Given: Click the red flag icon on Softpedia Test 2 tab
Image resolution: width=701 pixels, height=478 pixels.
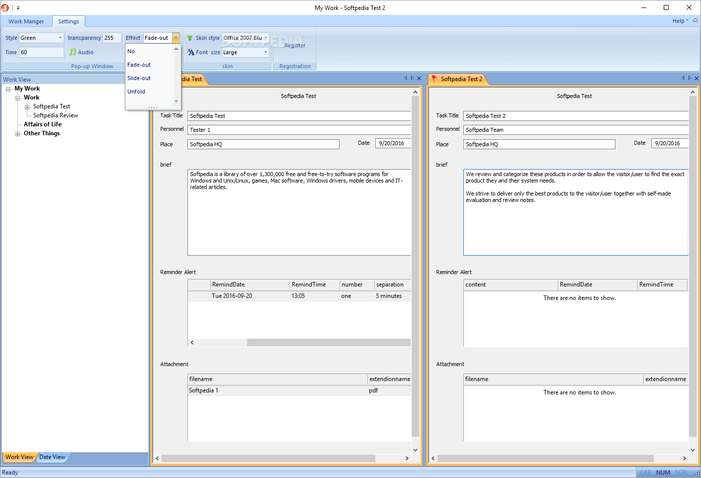Looking at the screenshot, I should point(434,79).
